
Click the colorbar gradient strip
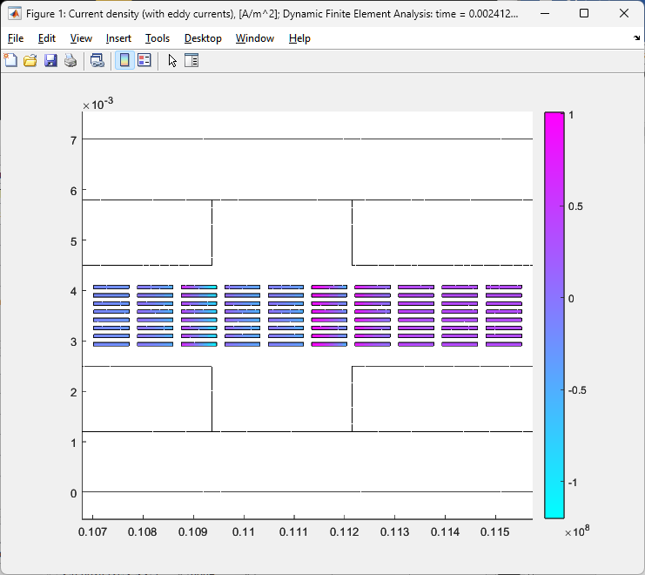coord(554,315)
